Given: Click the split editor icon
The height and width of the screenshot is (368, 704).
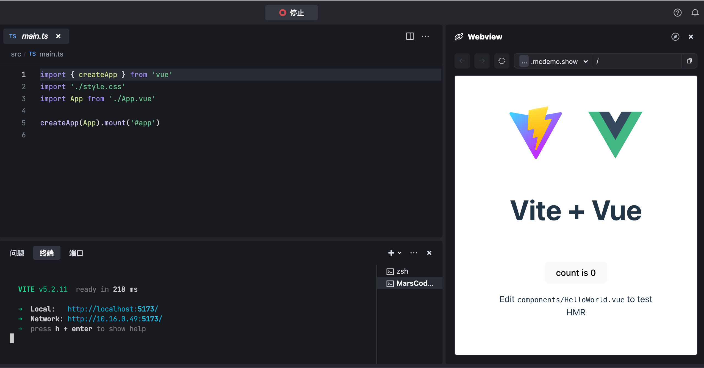Looking at the screenshot, I should (x=410, y=36).
